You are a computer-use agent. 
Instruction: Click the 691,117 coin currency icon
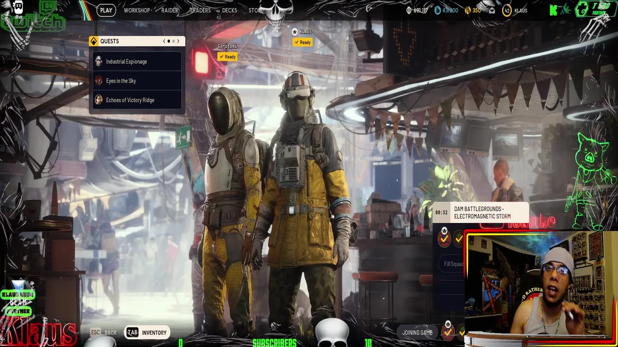click(409, 10)
